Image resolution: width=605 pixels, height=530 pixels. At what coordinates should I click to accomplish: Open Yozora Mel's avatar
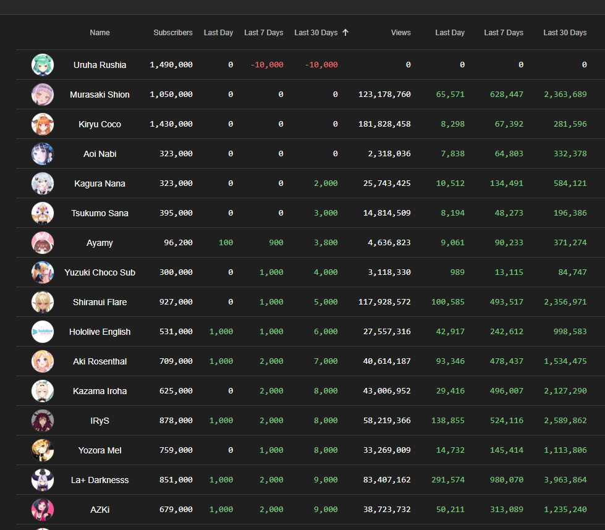pos(43,450)
